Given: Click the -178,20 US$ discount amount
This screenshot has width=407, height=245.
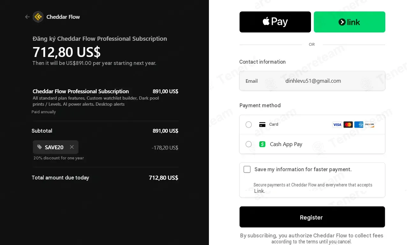Looking at the screenshot, I should (165, 148).
